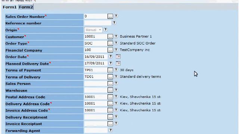Click the 'TestCompany inc' text
239x134 pixels.
click(135, 50)
